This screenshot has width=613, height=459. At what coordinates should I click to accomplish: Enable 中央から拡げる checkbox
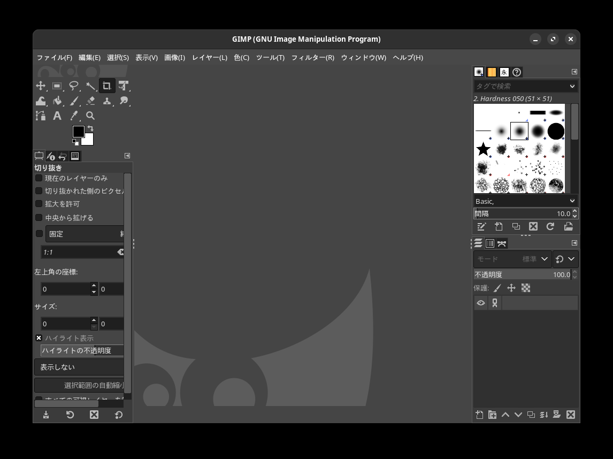coord(39,217)
